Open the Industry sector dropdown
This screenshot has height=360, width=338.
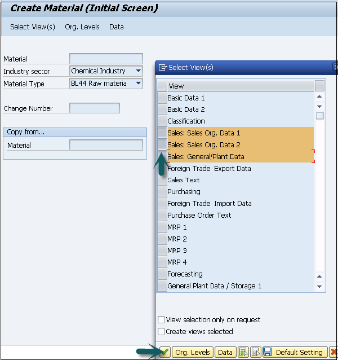tap(138, 71)
